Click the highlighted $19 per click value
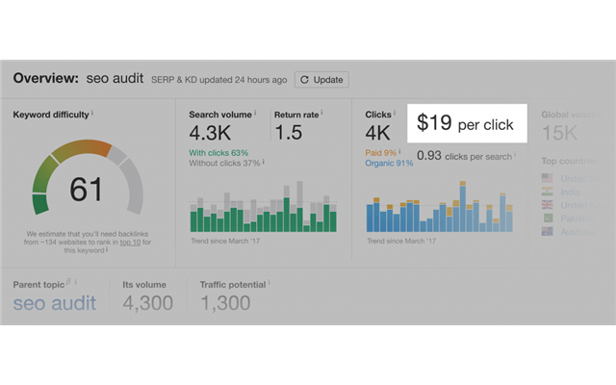The height and width of the screenshot is (385, 616). pos(466,124)
